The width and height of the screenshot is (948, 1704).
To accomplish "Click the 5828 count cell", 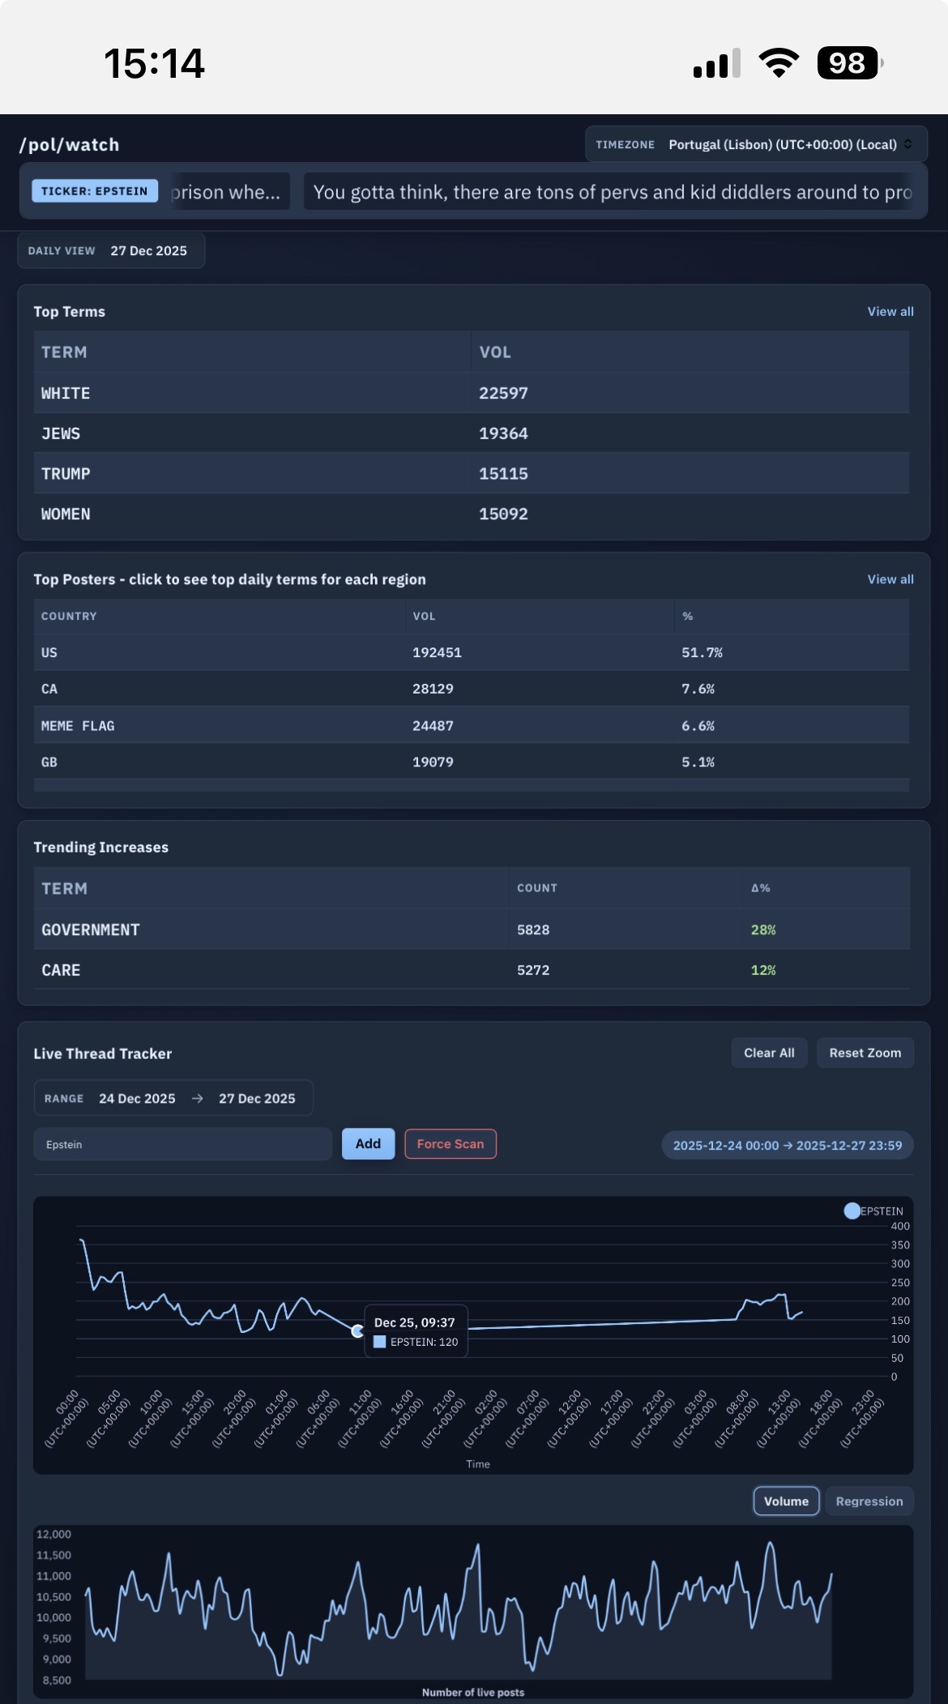I will pyautogui.click(x=533, y=929).
